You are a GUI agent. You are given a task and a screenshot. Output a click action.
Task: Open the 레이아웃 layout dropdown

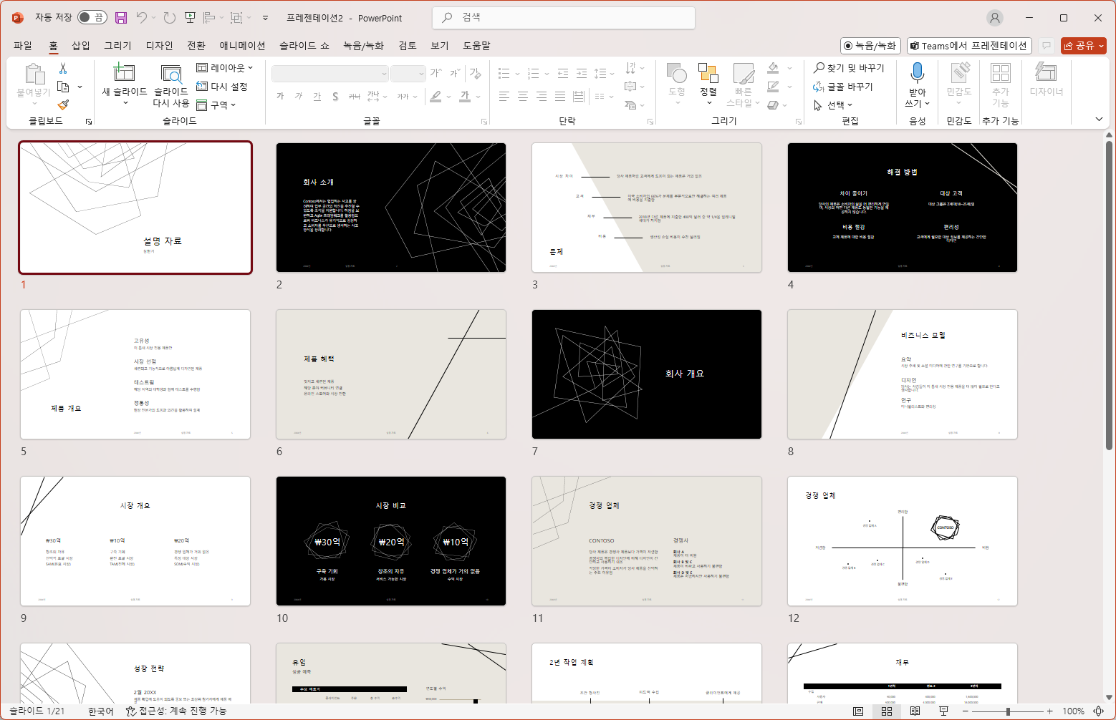coord(225,68)
